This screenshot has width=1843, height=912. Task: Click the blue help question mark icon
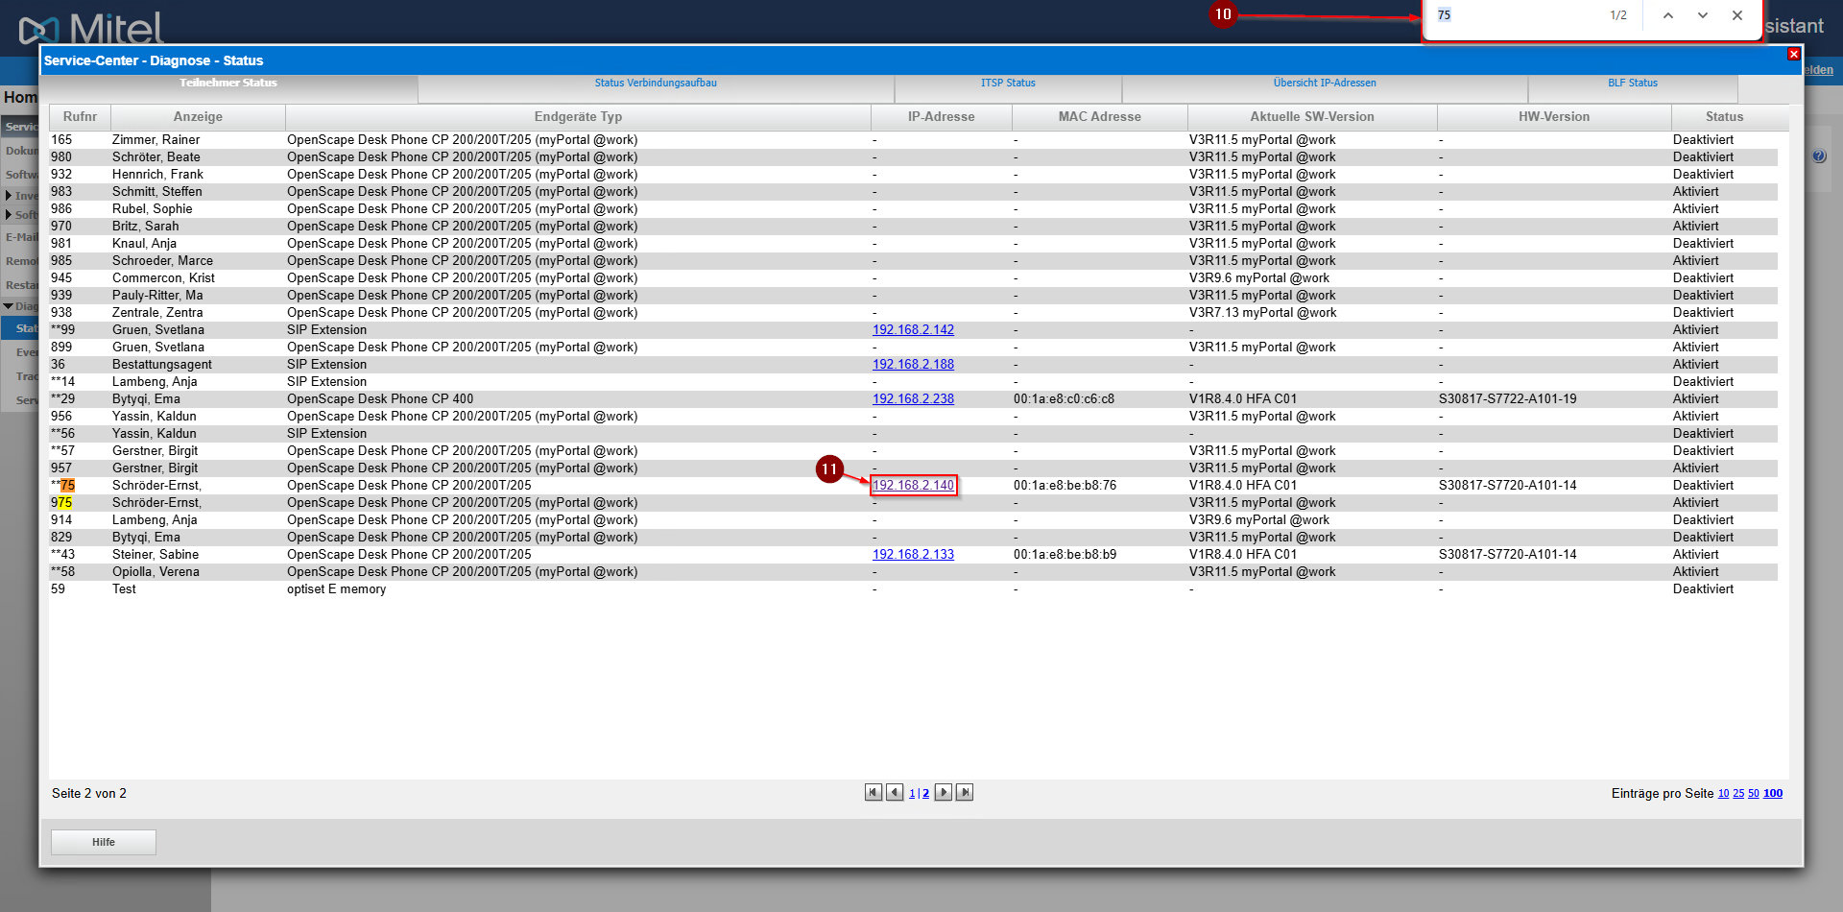1819,156
